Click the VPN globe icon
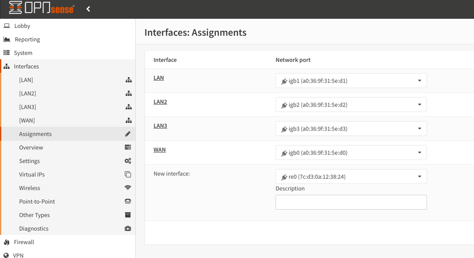The image size is (474, 258). tap(6, 255)
